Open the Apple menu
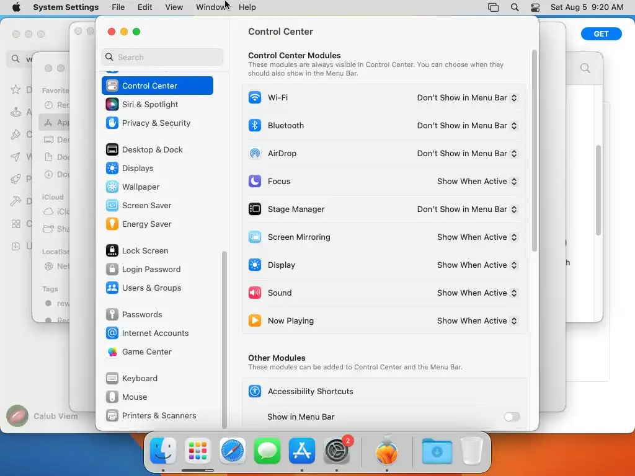 (x=16, y=7)
